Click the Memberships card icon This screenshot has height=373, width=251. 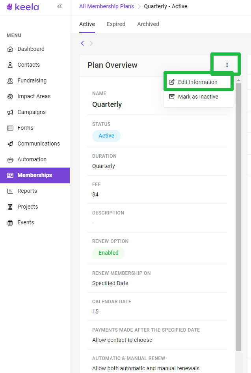[10, 175]
